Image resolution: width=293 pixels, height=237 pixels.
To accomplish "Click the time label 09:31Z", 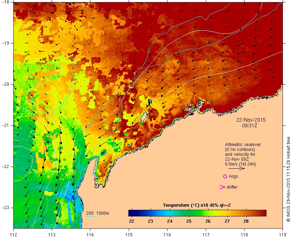I will click(250, 126).
